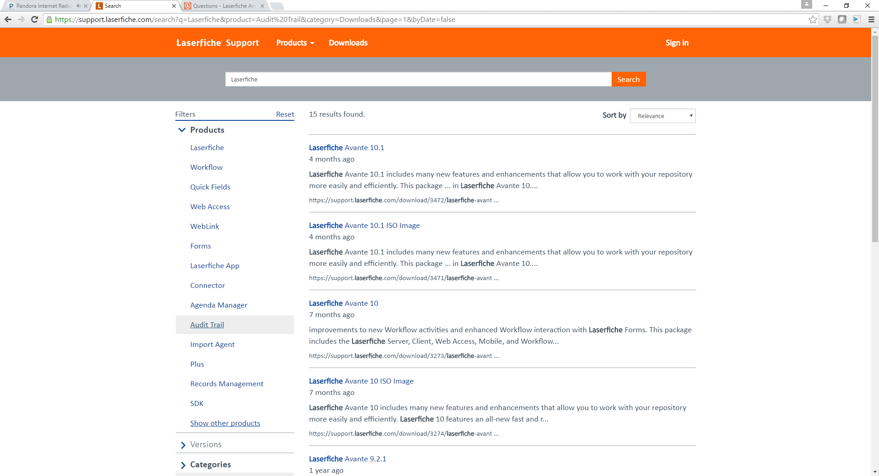Close the Search tab

tap(174, 6)
